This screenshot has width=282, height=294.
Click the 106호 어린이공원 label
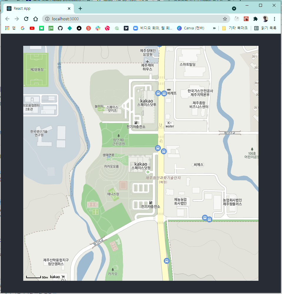(251, 155)
